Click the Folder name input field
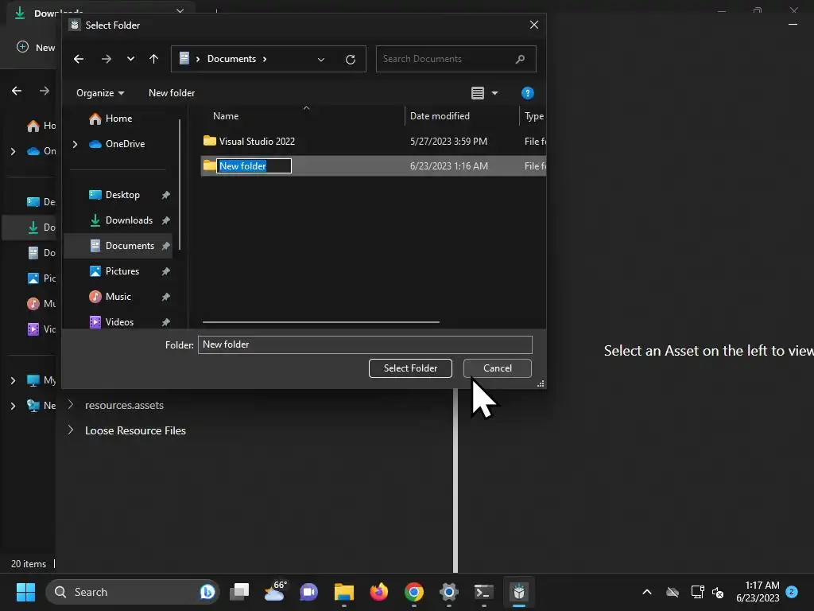This screenshot has height=611, width=814. click(x=365, y=344)
